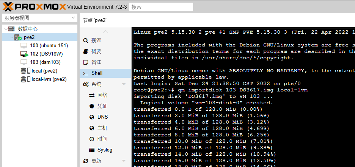355x167 pixels.
Task: Select VM 100 (ubuntu-151)
Action: point(49,46)
